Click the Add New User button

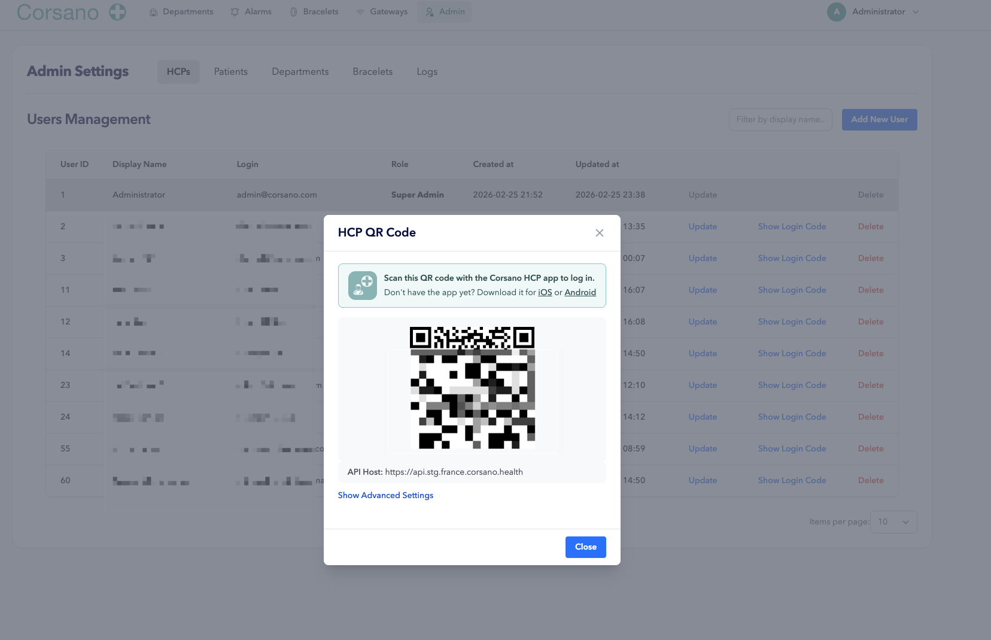coord(880,120)
